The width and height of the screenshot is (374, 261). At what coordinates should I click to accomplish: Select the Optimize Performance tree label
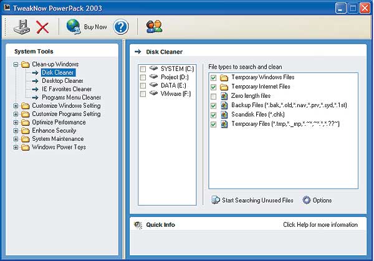(x=59, y=122)
